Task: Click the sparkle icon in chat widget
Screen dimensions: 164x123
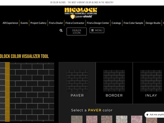Action: tap(147, 115)
